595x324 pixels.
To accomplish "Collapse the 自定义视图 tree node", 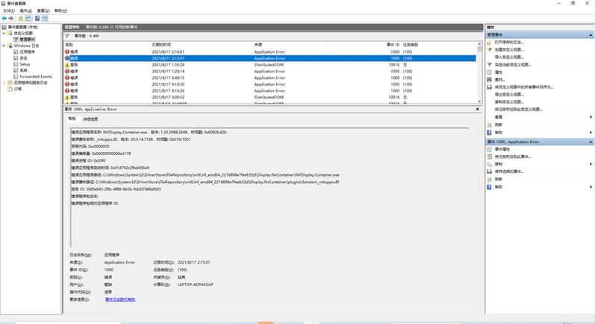I will point(4,34).
